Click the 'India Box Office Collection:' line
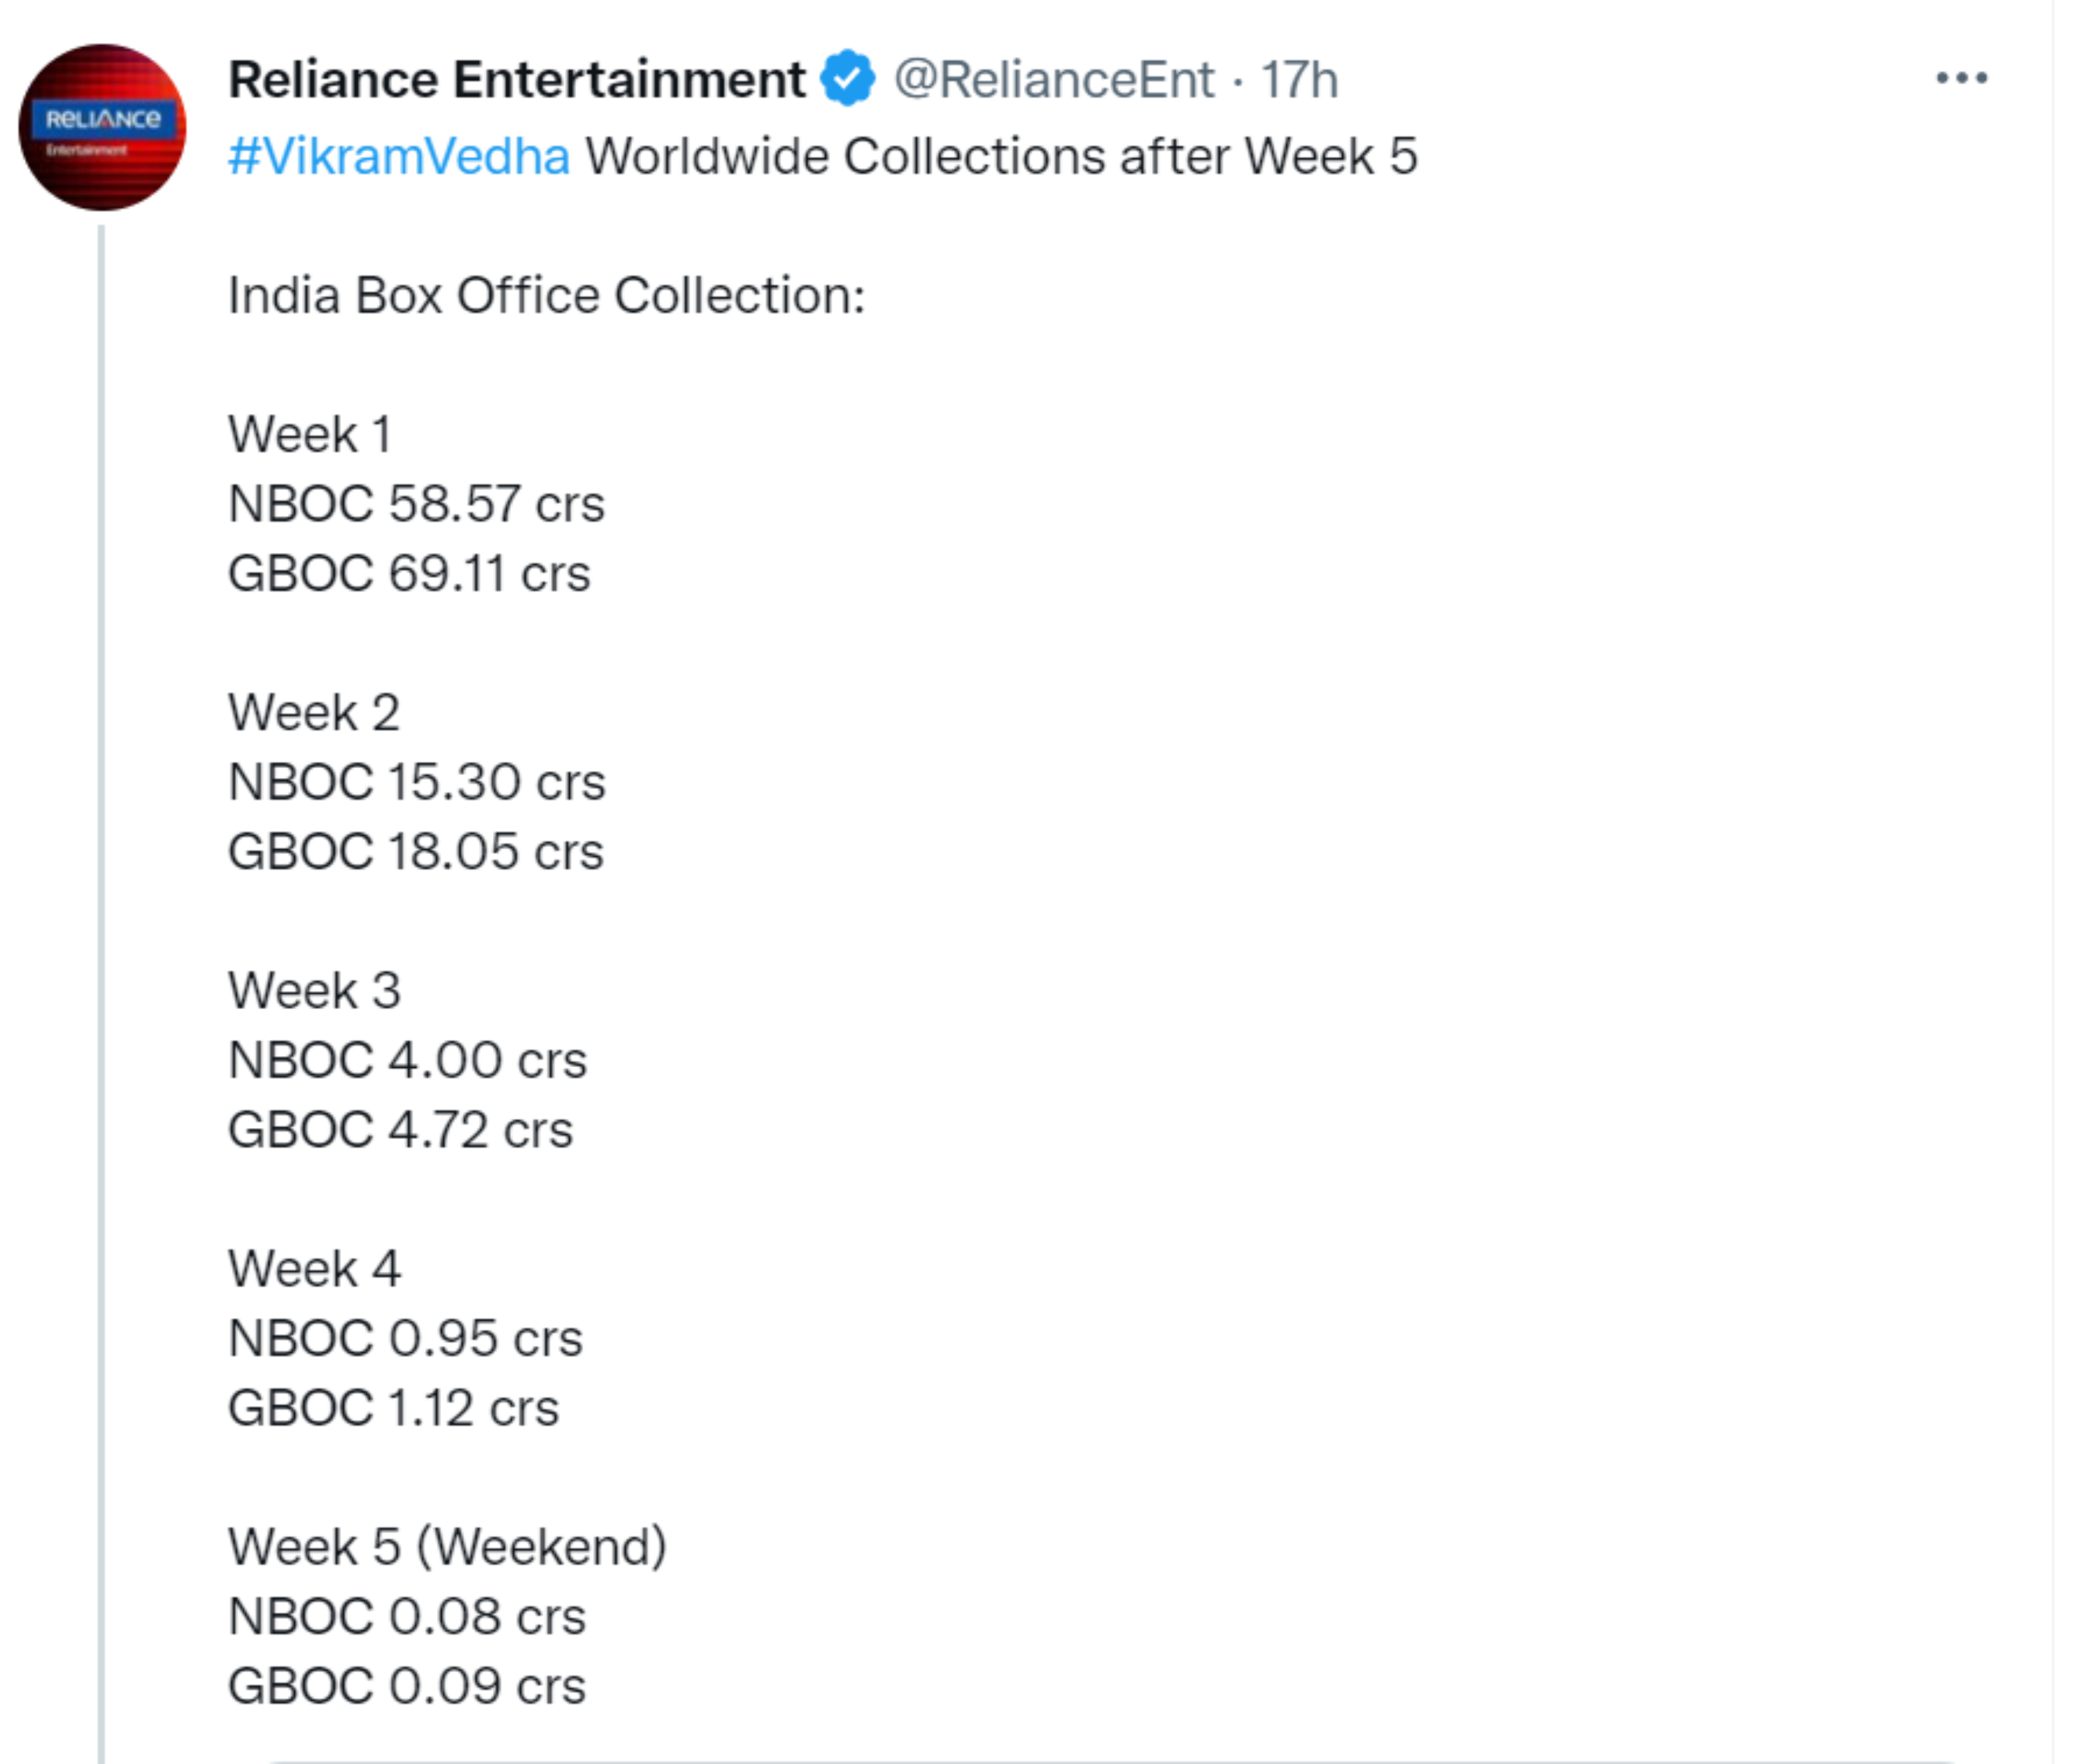This screenshot has height=1764, width=2077. point(546,295)
